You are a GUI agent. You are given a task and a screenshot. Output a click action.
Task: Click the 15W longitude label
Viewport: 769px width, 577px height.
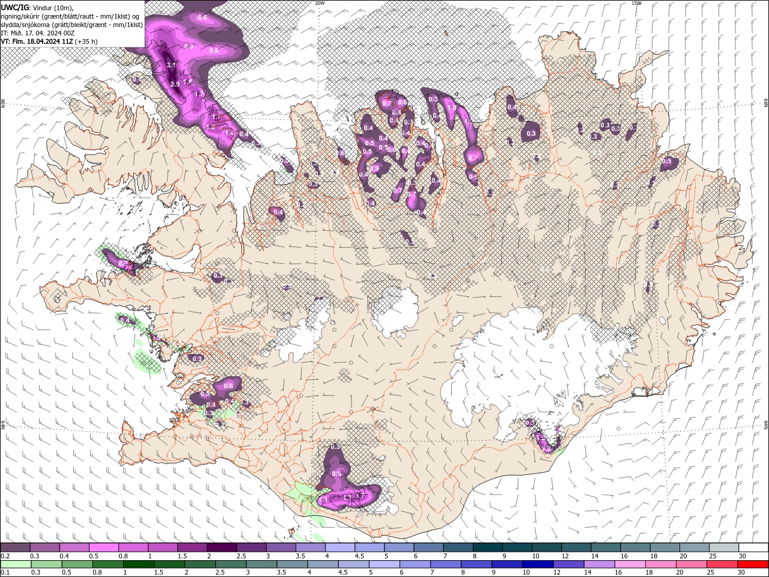[636, 3]
